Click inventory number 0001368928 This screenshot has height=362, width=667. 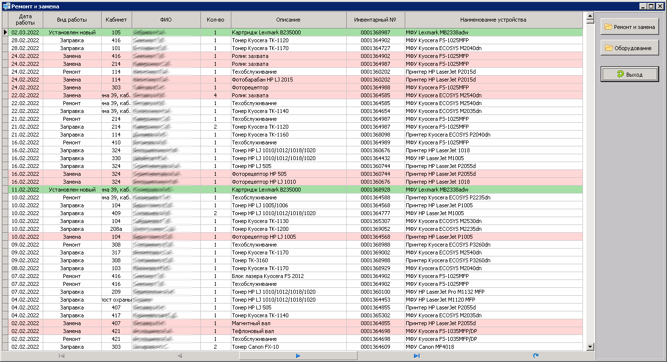pos(376,190)
